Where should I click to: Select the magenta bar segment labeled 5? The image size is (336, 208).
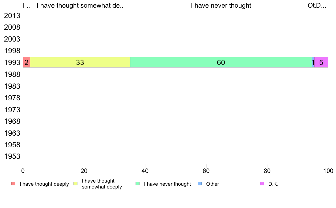click(321, 62)
